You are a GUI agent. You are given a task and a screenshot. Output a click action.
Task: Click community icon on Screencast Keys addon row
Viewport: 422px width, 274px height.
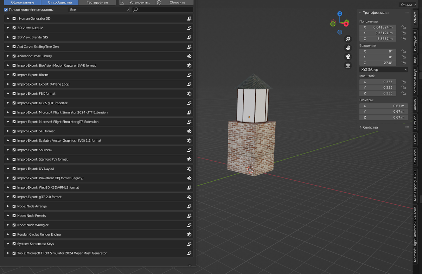point(189,244)
